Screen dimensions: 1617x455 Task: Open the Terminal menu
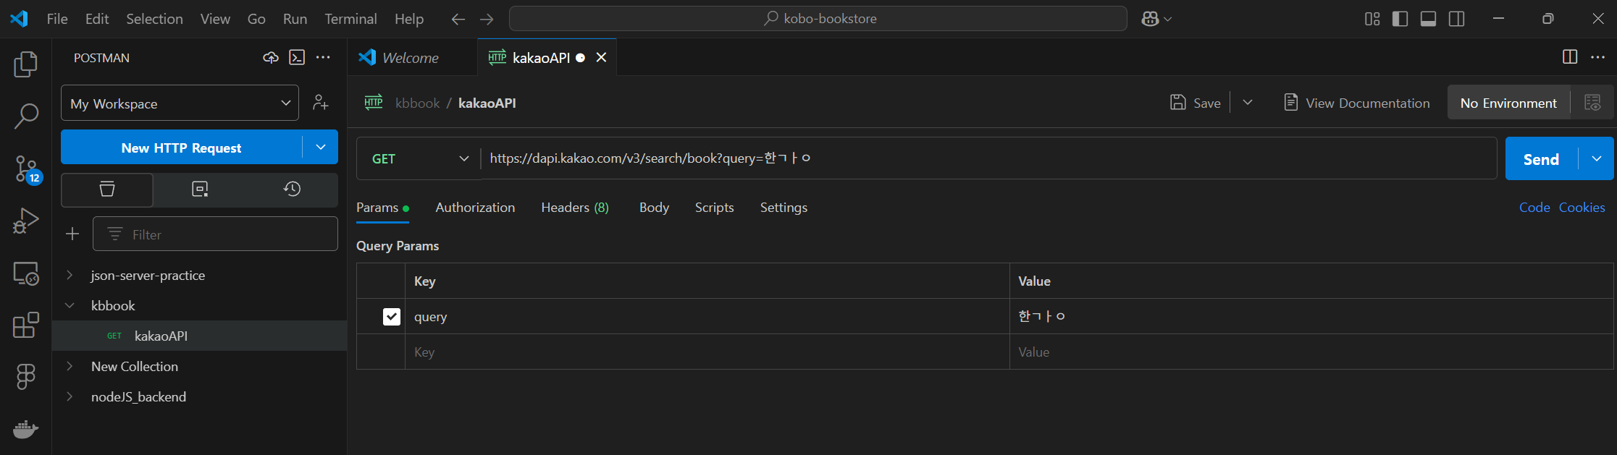click(x=350, y=19)
